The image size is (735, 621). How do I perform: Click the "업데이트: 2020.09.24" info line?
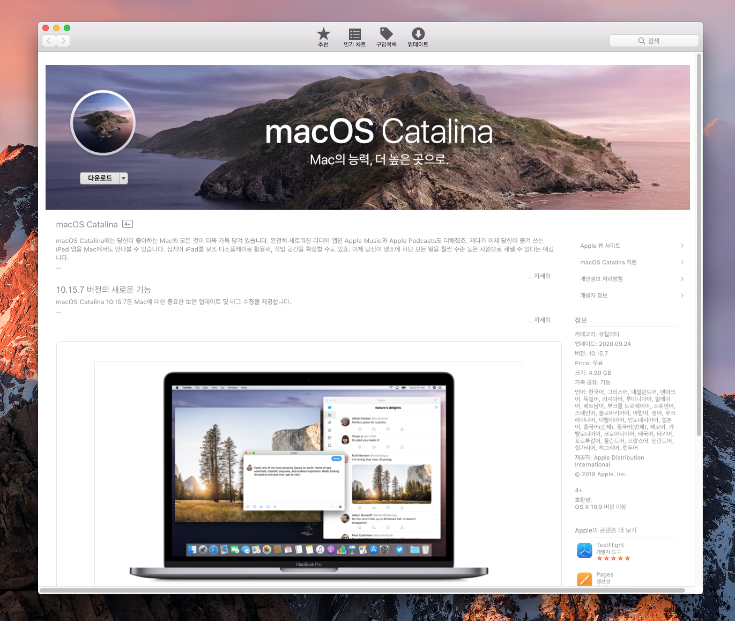(x=603, y=344)
